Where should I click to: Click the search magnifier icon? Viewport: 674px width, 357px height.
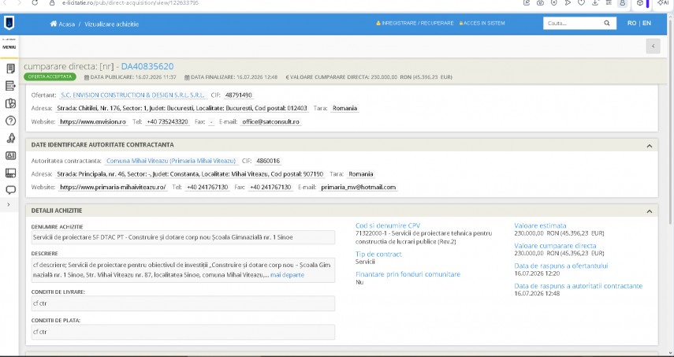coord(606,23)
